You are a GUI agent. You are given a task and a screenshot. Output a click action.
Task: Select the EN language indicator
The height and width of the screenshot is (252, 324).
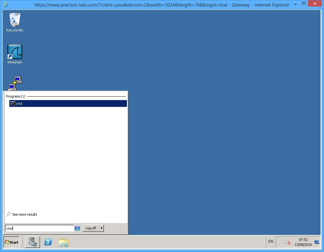click(270, 241)
